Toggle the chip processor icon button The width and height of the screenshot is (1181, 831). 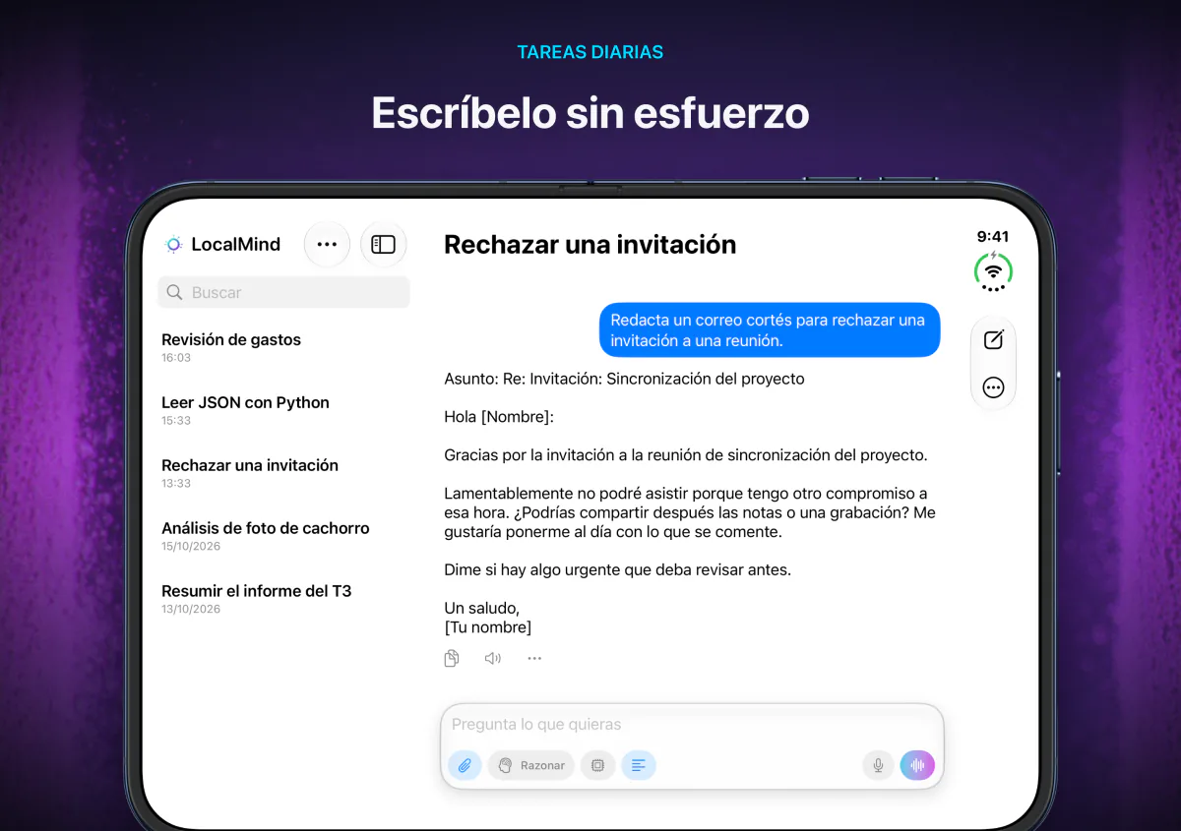coord(598,765)
